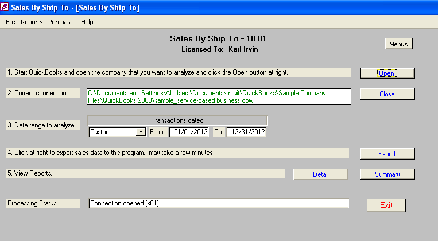Click the key application icon in title bar
Viewport: 438px width, 241px height.
click(5, 7)
